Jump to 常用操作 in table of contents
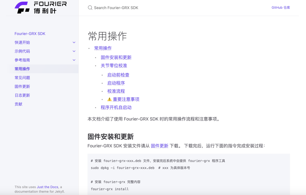Viewport: 306px width, 195px height. coord(103,48)
